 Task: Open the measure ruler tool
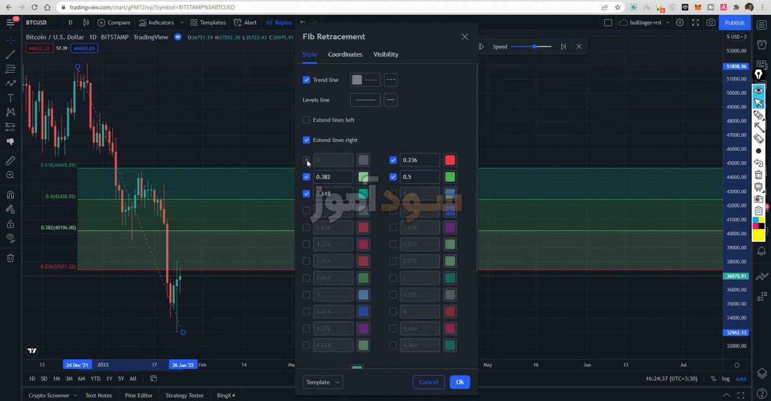pyautogui.click(x=10, y=161)
